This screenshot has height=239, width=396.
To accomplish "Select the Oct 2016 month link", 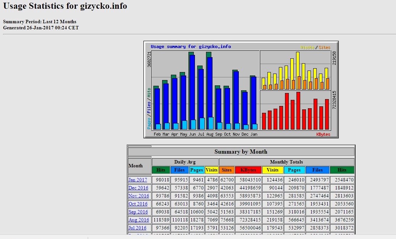I will tap(138, 204).
